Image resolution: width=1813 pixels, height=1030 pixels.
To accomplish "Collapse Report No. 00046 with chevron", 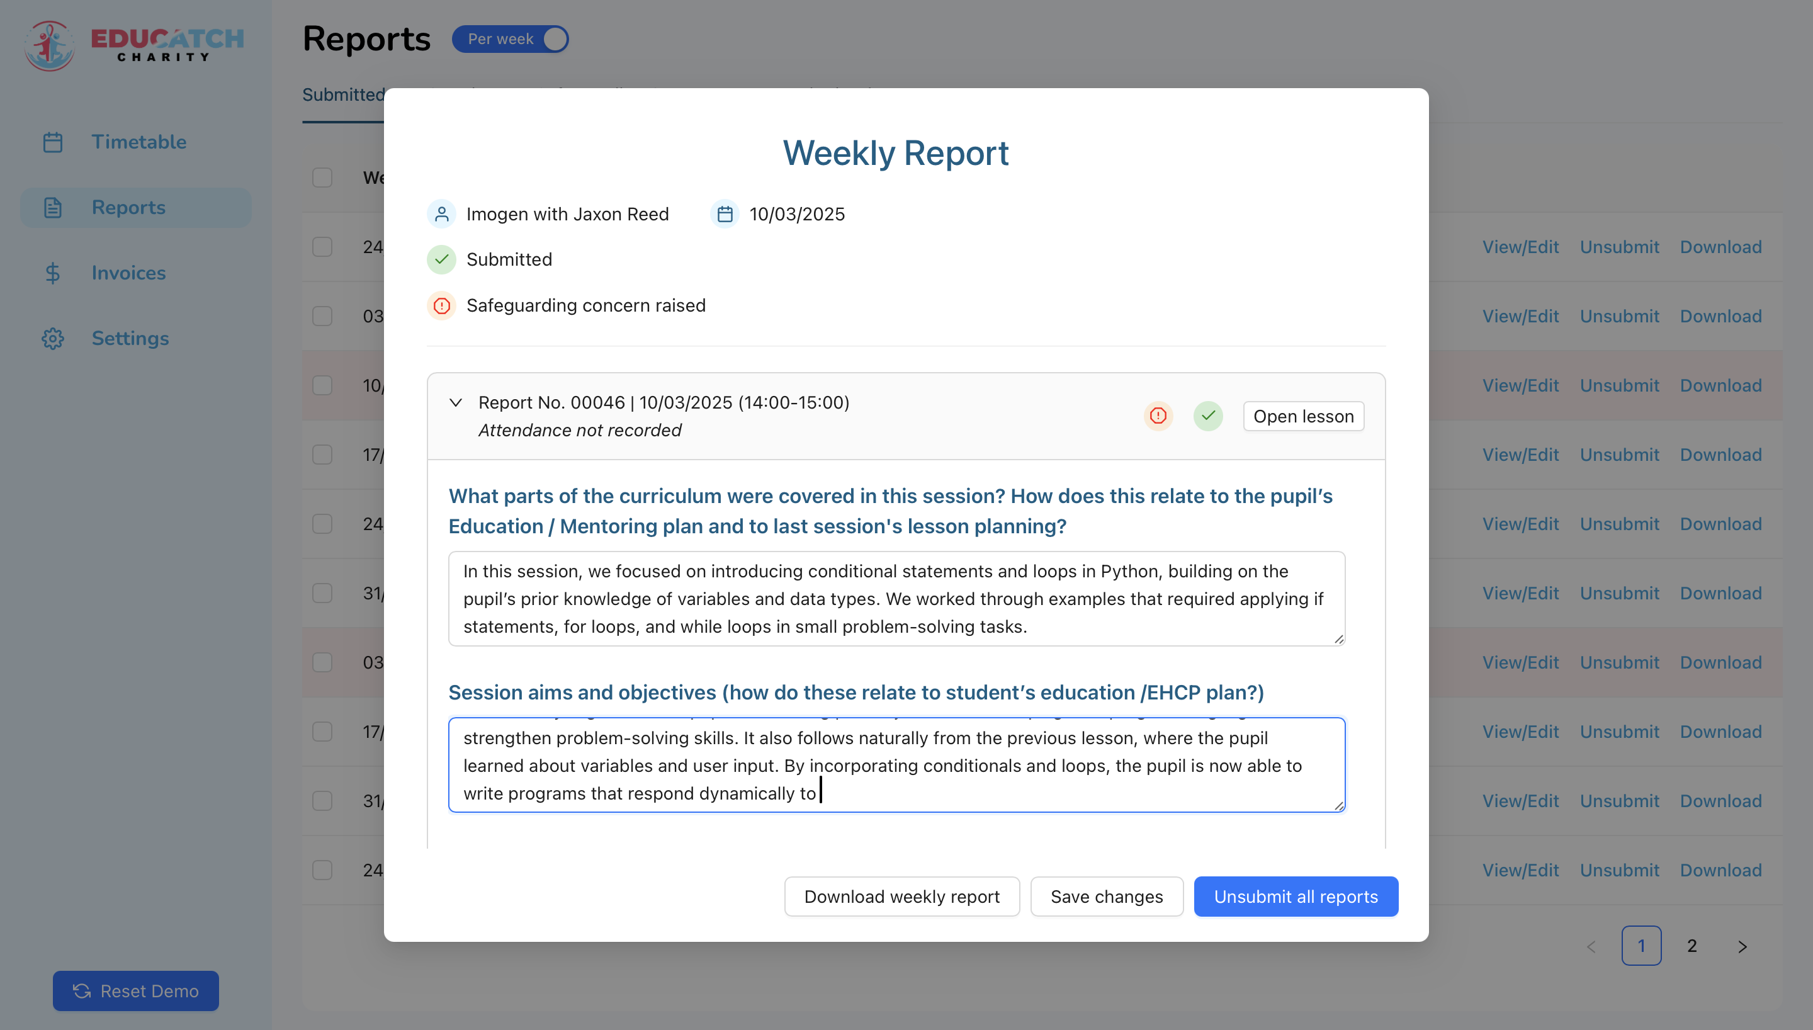I will pyautogui.click(x=456, y=402).
